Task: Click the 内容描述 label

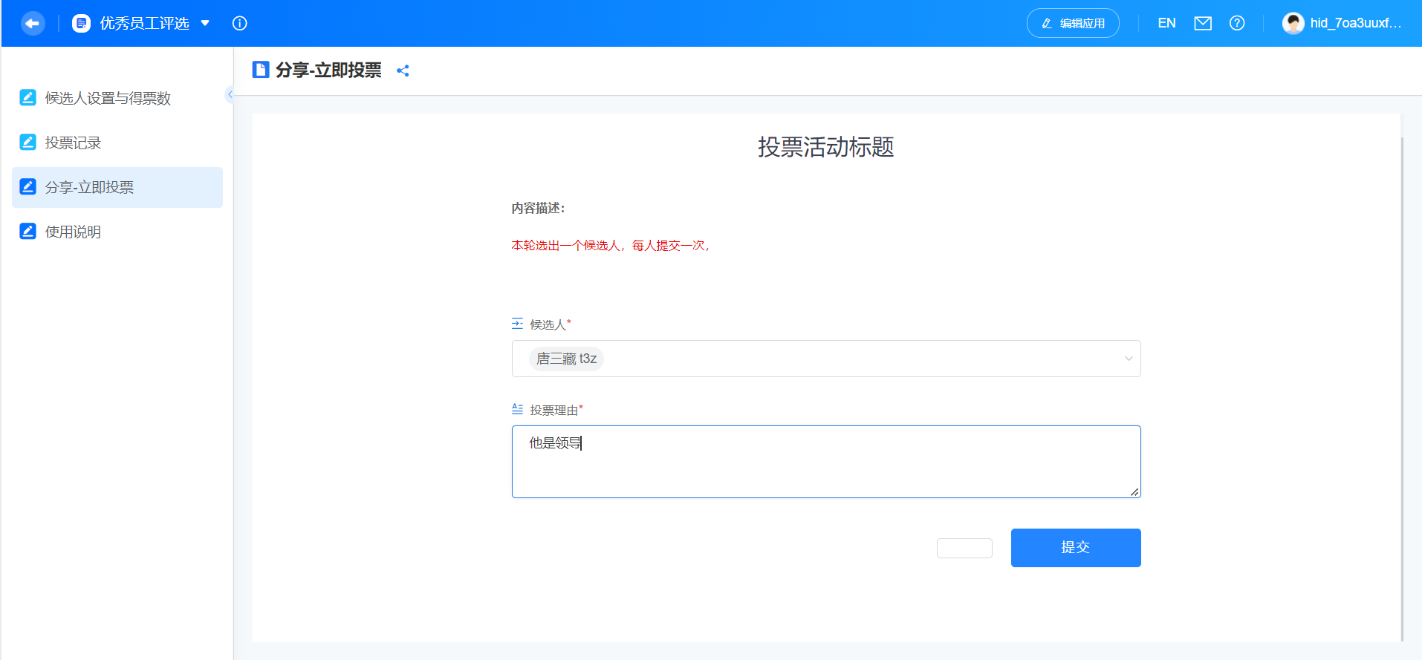Action: pyautogui.click(x=538, y=209)
